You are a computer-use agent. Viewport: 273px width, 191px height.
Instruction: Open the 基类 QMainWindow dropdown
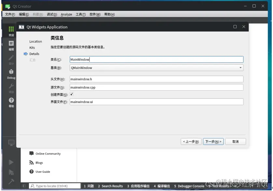coord(240,68)
